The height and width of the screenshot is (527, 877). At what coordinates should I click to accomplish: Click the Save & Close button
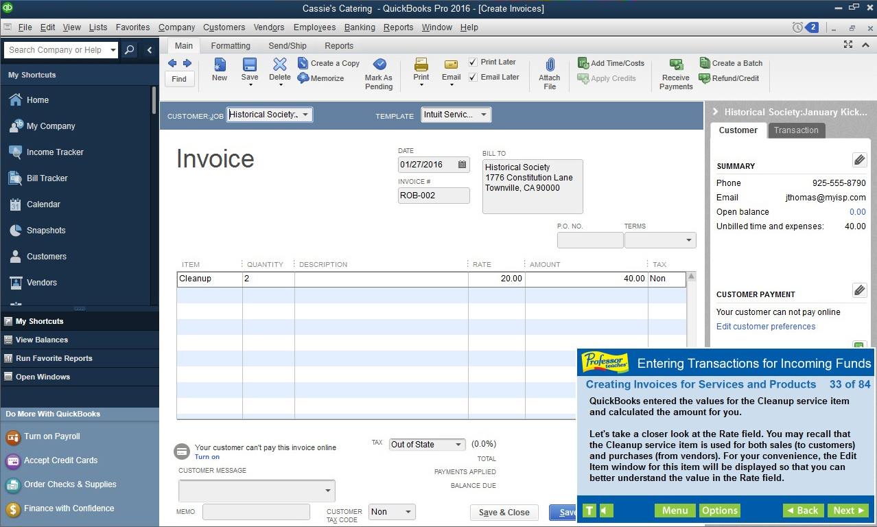504,512
